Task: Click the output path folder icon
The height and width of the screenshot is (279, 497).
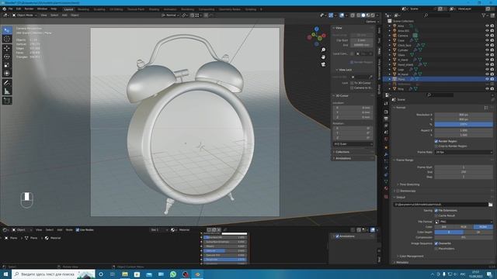Action: [490, 205]
